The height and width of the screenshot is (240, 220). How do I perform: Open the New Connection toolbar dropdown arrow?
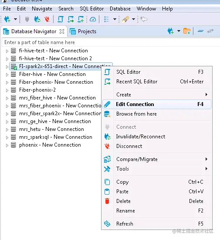coord(15,19)
